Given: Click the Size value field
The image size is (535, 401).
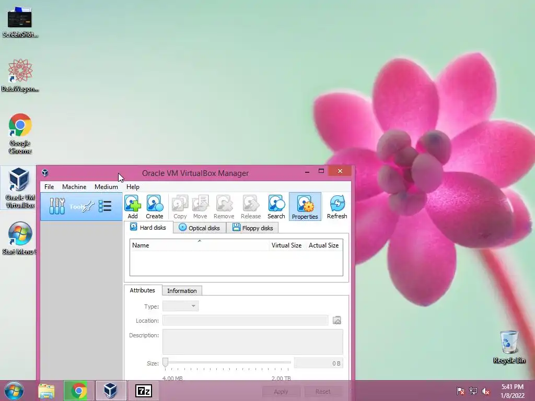Looking at the screenshot, I should [319, 363].
